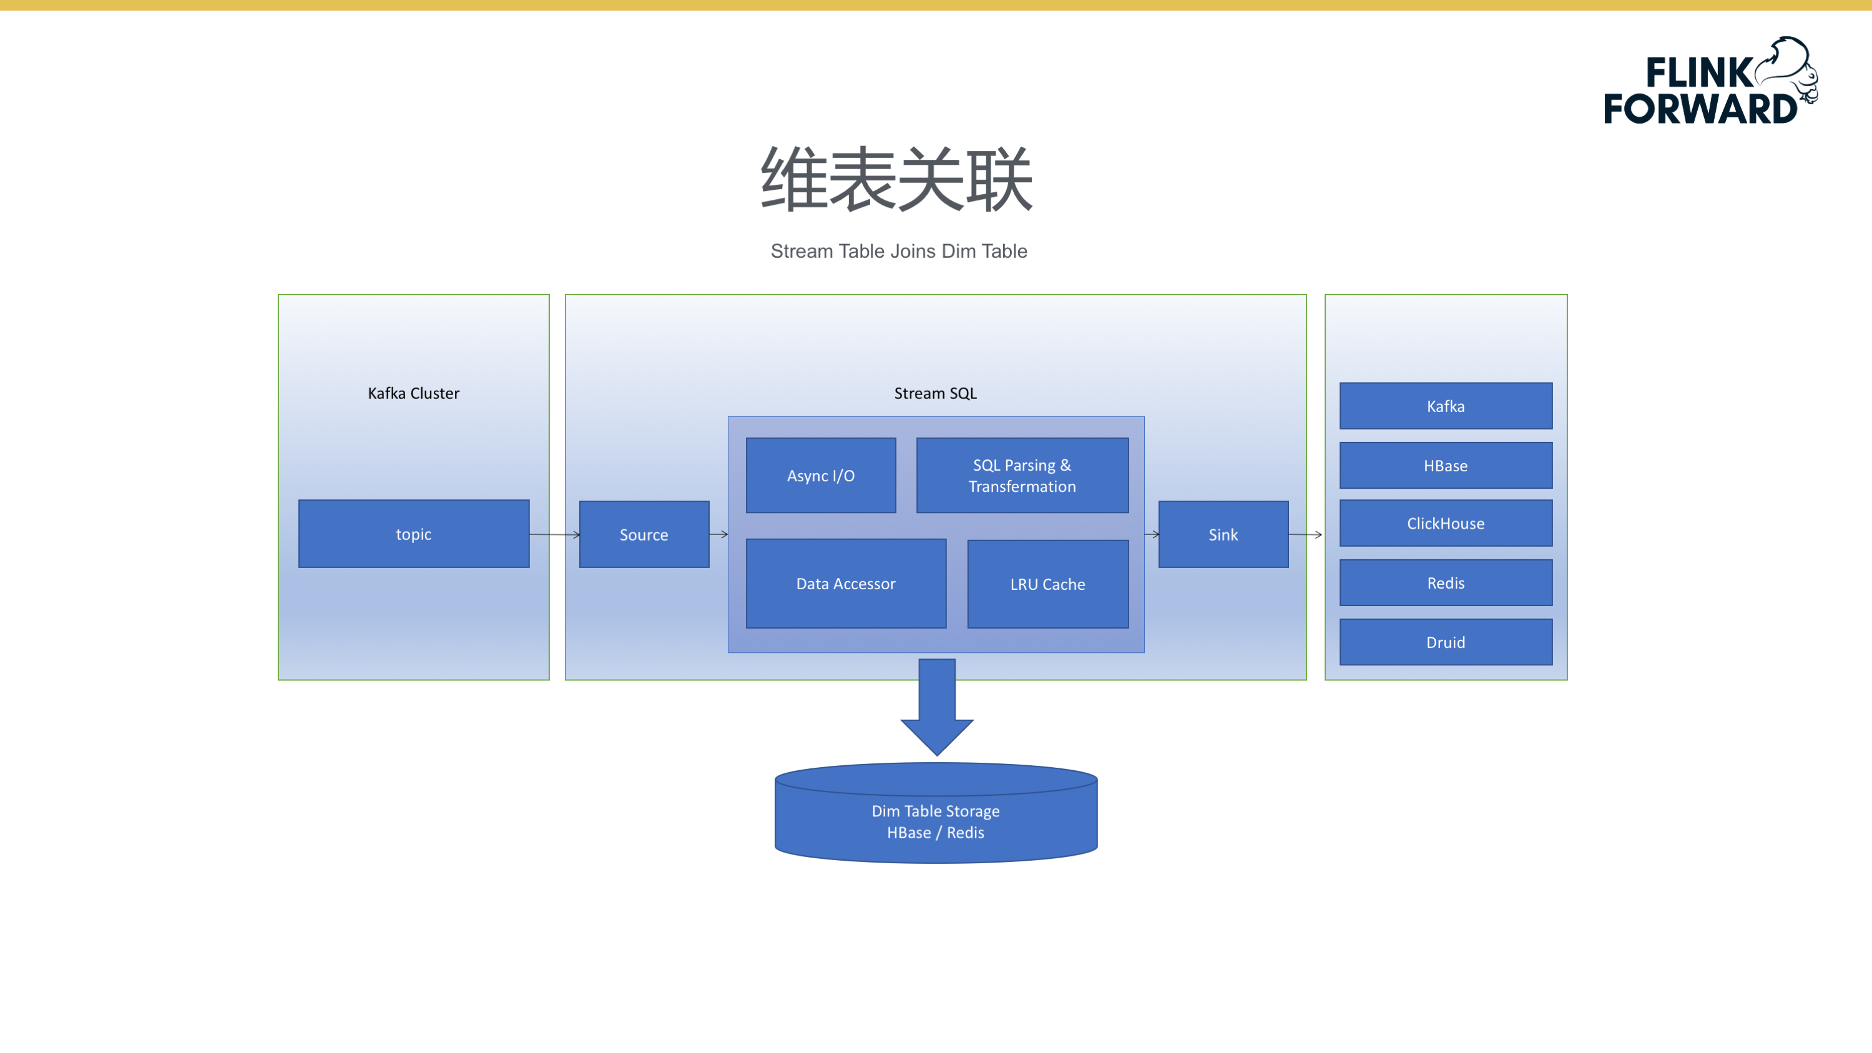Viewport: 1872px width, 1053px height.
Task: Select the ClickHouse output tab
Action: click(x=1445, y=523)
